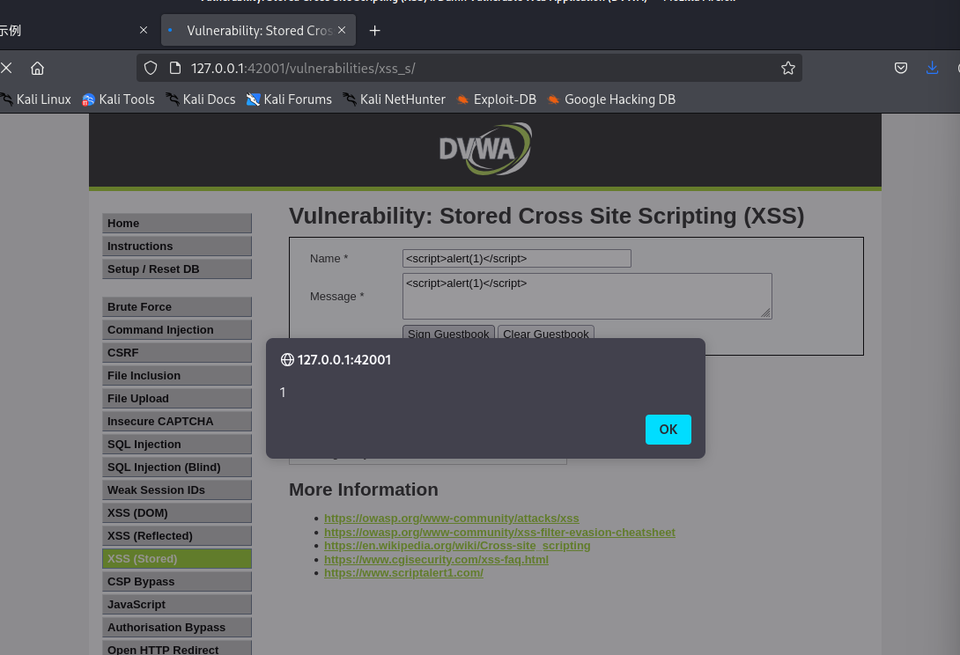Open the SQL Injection page
Screen dimensions: 960x655
click(177, 445)
